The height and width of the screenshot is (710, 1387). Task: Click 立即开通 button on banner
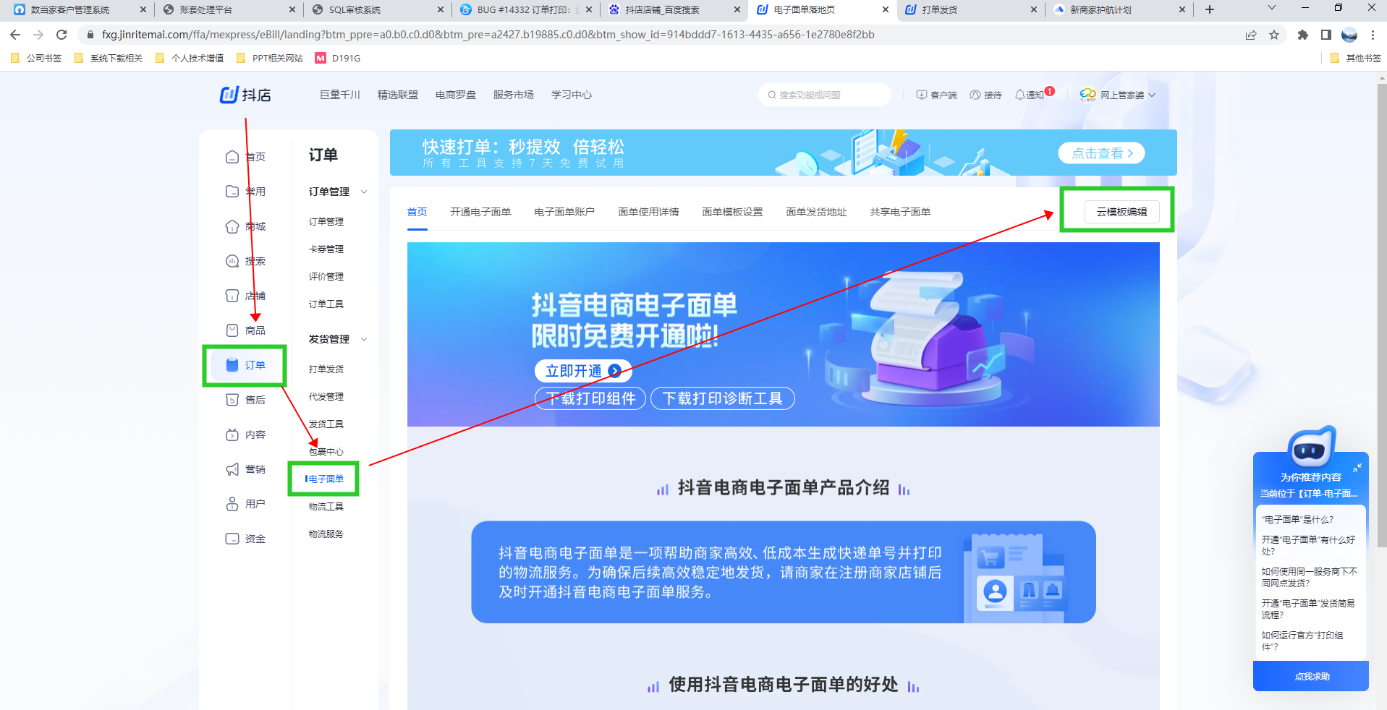583,371
